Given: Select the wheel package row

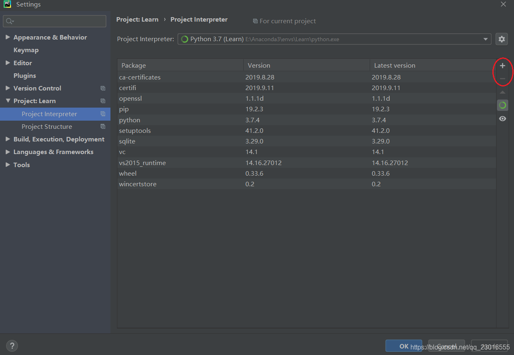Looking at the screenshot, I should pos(307,174).
